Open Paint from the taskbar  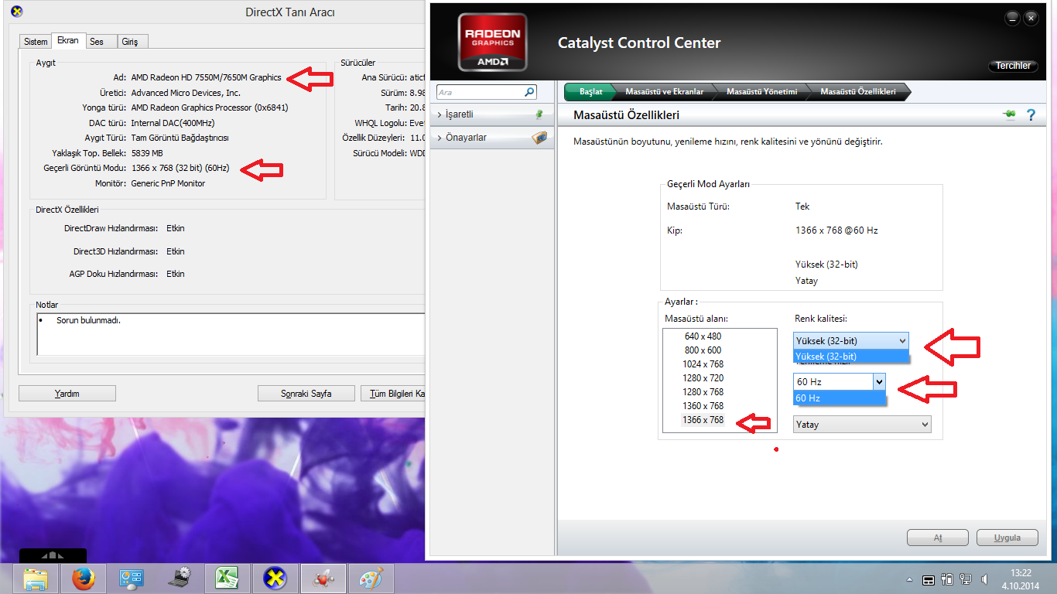[371, 578]
